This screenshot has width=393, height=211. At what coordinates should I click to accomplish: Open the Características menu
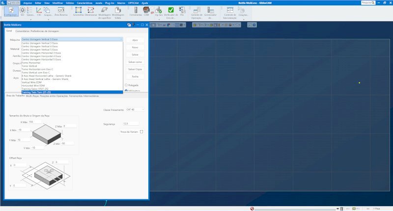84,3
